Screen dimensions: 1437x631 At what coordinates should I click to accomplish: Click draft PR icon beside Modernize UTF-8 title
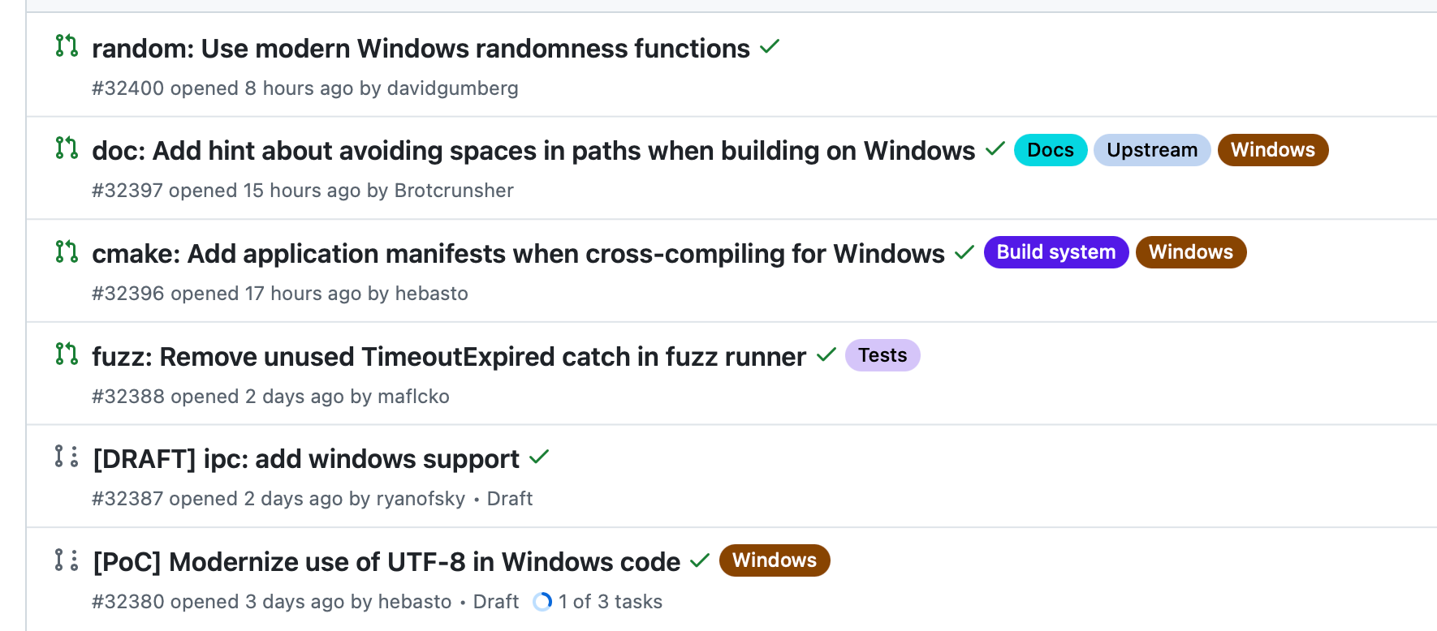click(67, 560)
